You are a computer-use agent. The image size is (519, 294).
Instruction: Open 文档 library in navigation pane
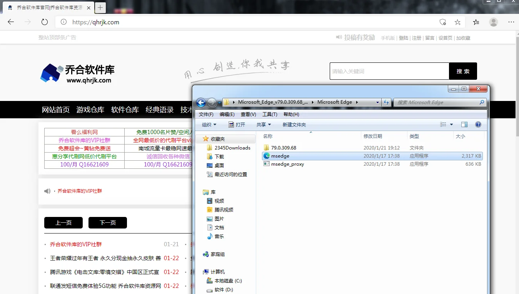click(x=215, y=227)
